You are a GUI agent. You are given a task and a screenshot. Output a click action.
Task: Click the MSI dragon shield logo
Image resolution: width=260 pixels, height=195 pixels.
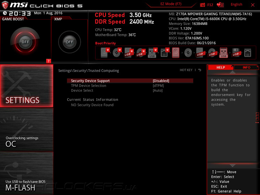[5, 5]
